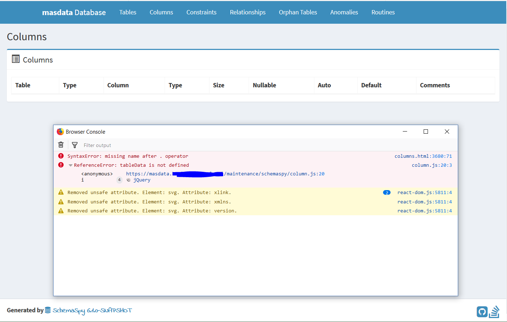The height and width of the screenshot is (322, 507).
Task: Click the count badge on the react-dom warning
Action: point(386,192)
